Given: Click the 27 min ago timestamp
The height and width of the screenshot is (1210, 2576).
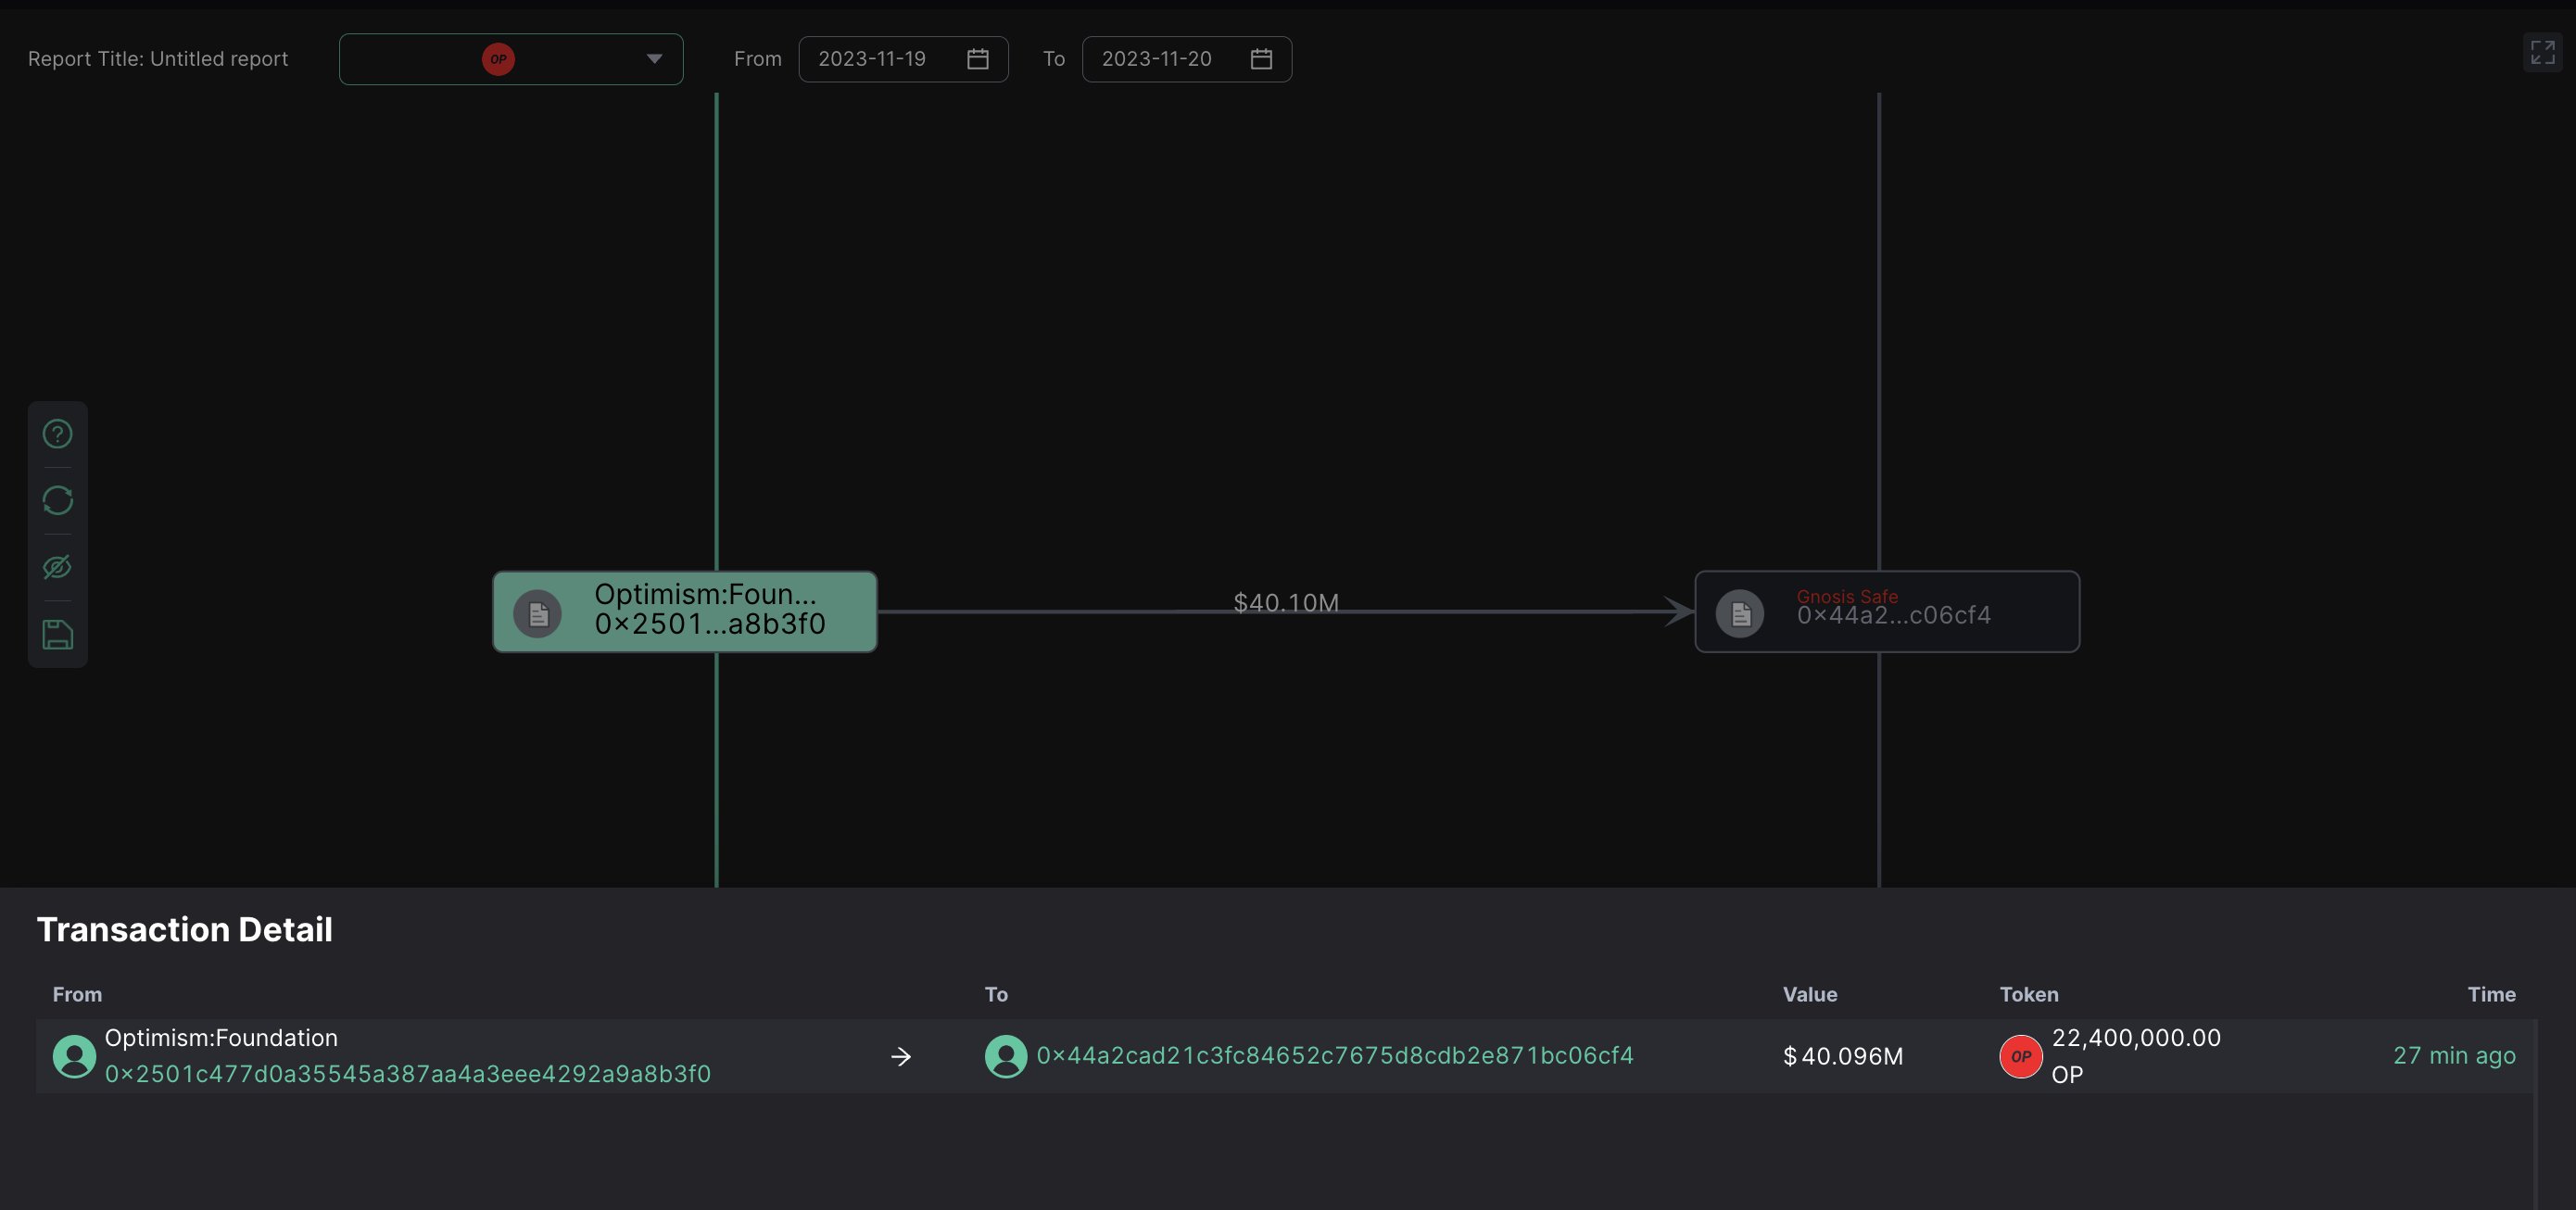Looking at the screenshot, I should click(2454, 1056).
